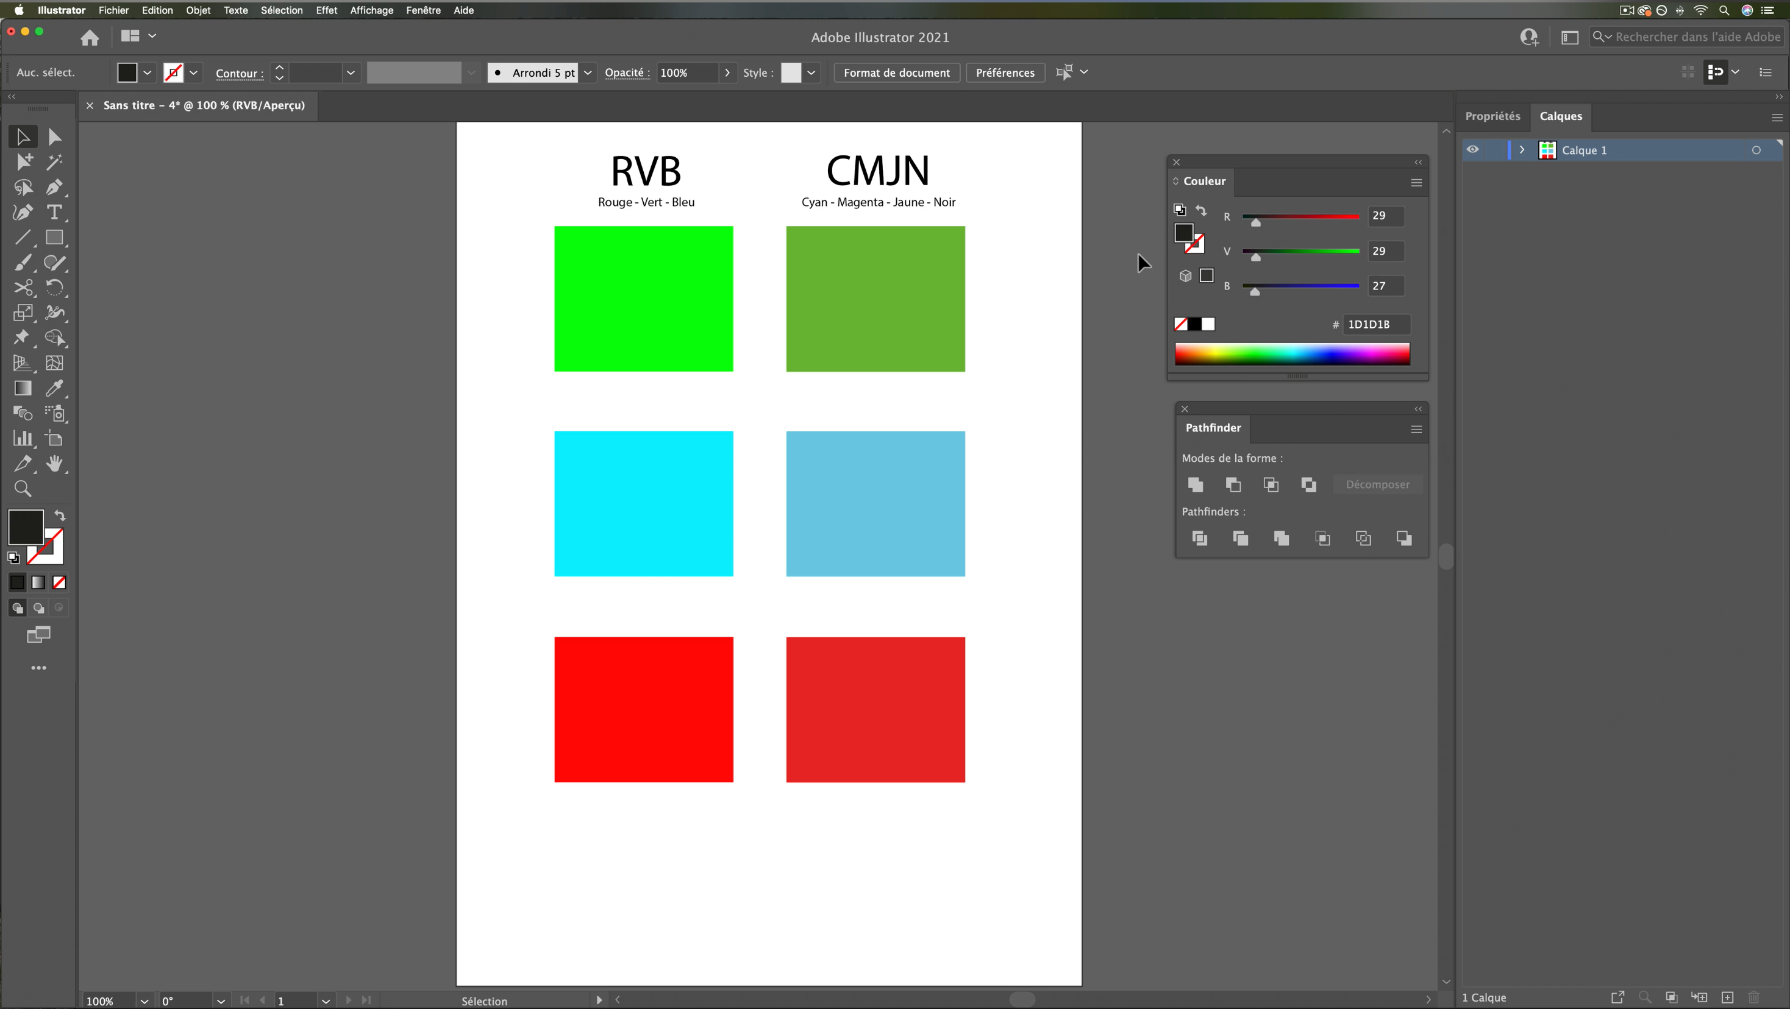Activate the Zoom tool
Image resolution: width=1790 pixels, height=1009 pixels.
[x=23, y=489]
